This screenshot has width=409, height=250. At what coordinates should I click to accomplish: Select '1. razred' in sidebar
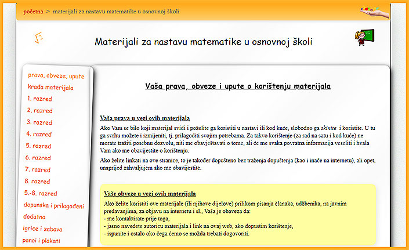pos(39,99)
